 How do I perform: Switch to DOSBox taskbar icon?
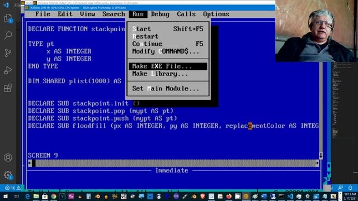tap(246, 197)
